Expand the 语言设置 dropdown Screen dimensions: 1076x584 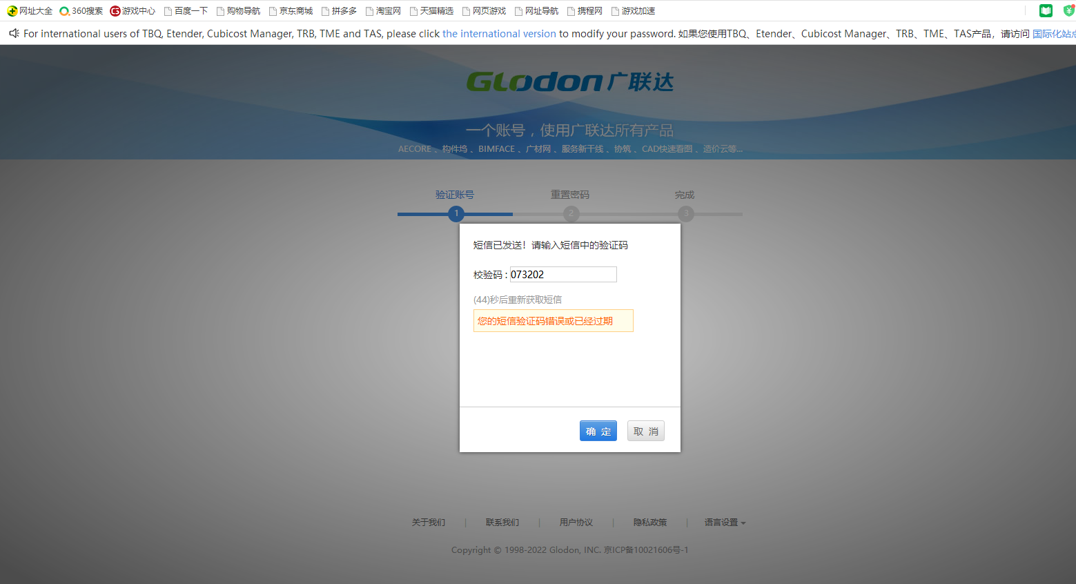[725, 523]
